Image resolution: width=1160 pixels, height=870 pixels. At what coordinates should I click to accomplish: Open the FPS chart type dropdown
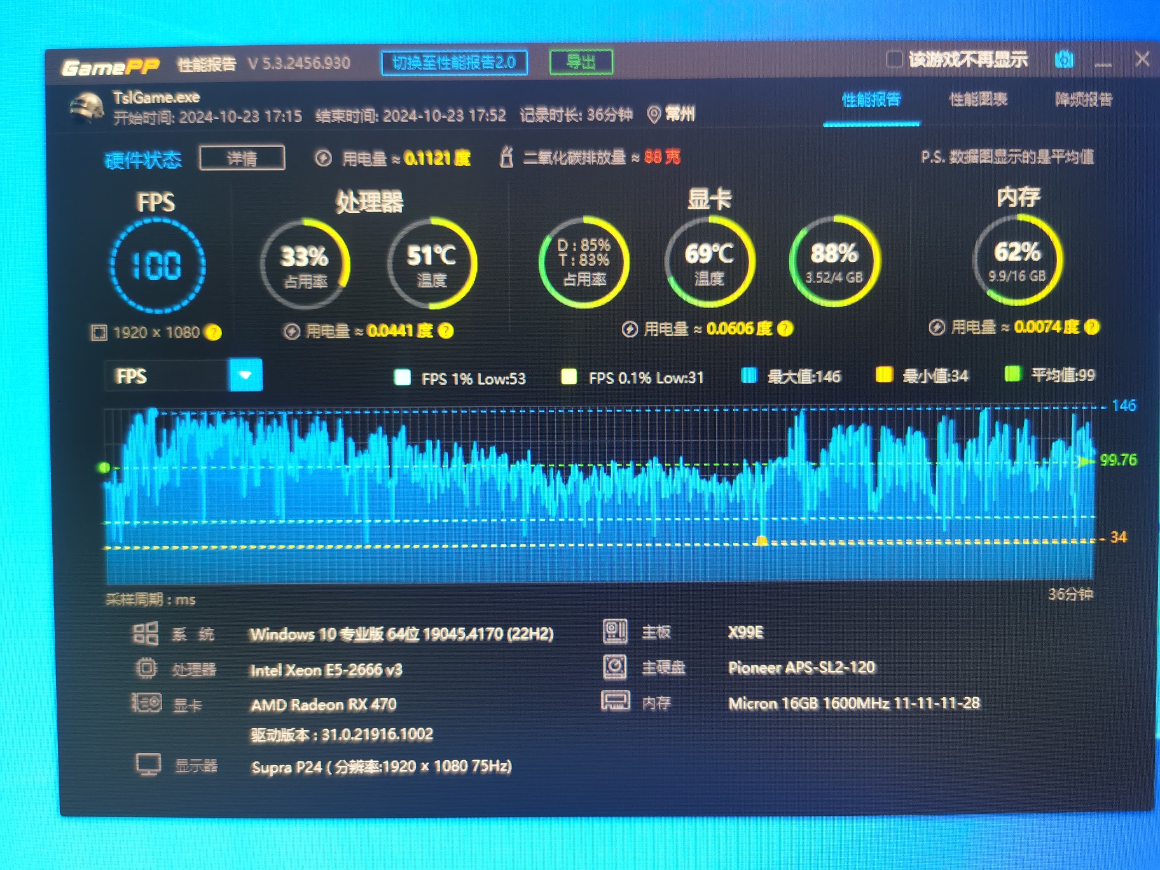tap(245, 376)
